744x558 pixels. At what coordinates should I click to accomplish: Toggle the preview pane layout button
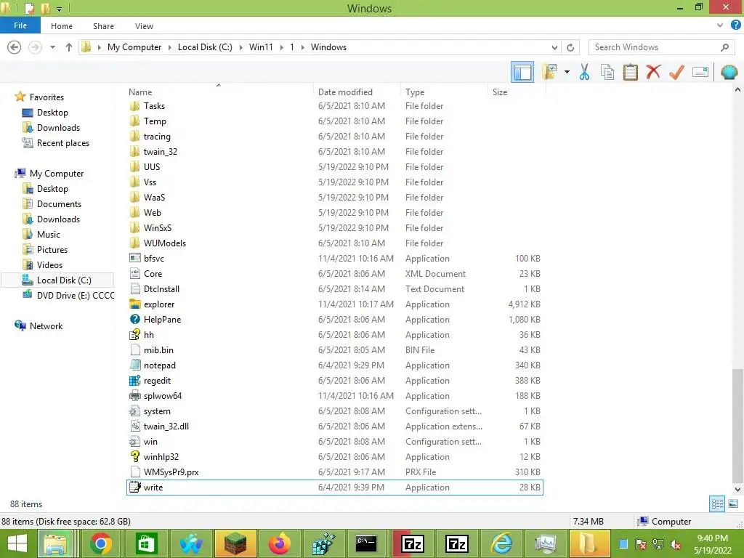click(522, 72)
